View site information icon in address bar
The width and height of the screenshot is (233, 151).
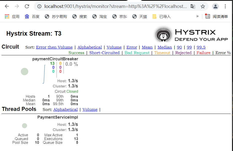pyautogui.click(x=39, y=6)
